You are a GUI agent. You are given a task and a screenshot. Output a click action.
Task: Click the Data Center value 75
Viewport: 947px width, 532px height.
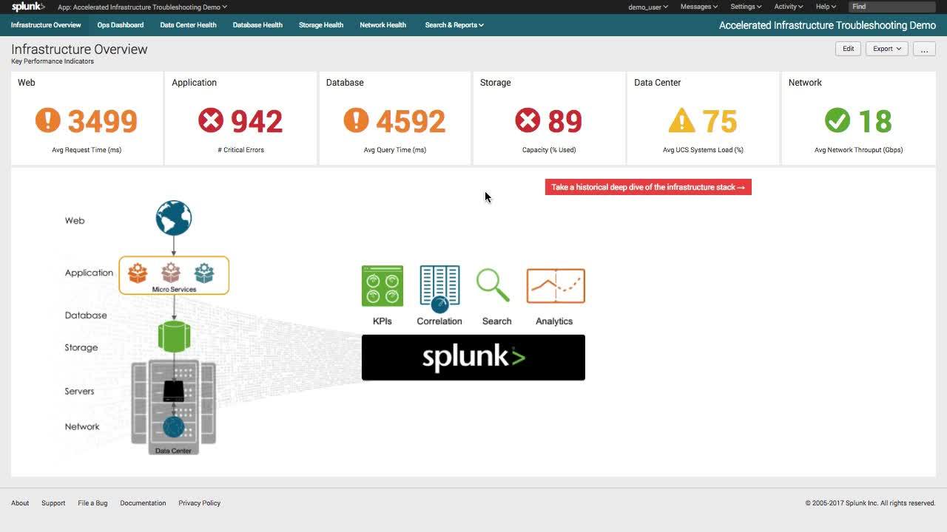coord(720,121)
